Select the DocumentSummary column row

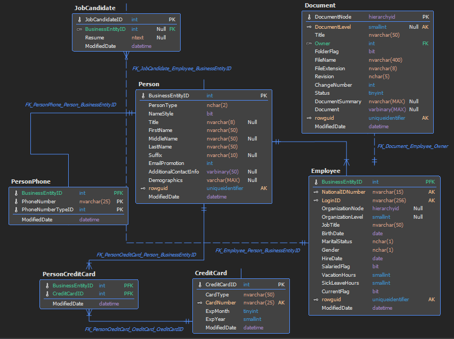tap(368, 102)
